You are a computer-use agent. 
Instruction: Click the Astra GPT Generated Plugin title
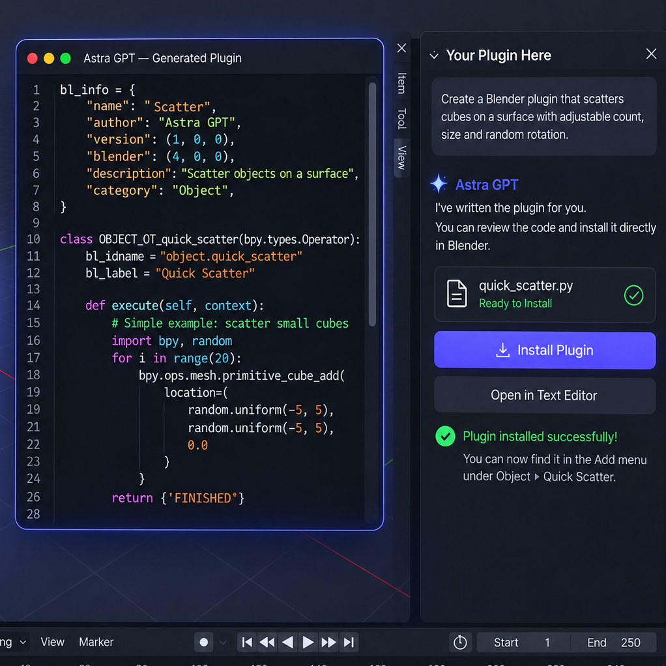click(x=162, y=58)
